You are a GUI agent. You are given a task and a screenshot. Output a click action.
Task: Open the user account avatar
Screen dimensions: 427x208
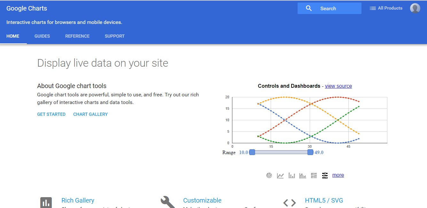tap(415, 8)
